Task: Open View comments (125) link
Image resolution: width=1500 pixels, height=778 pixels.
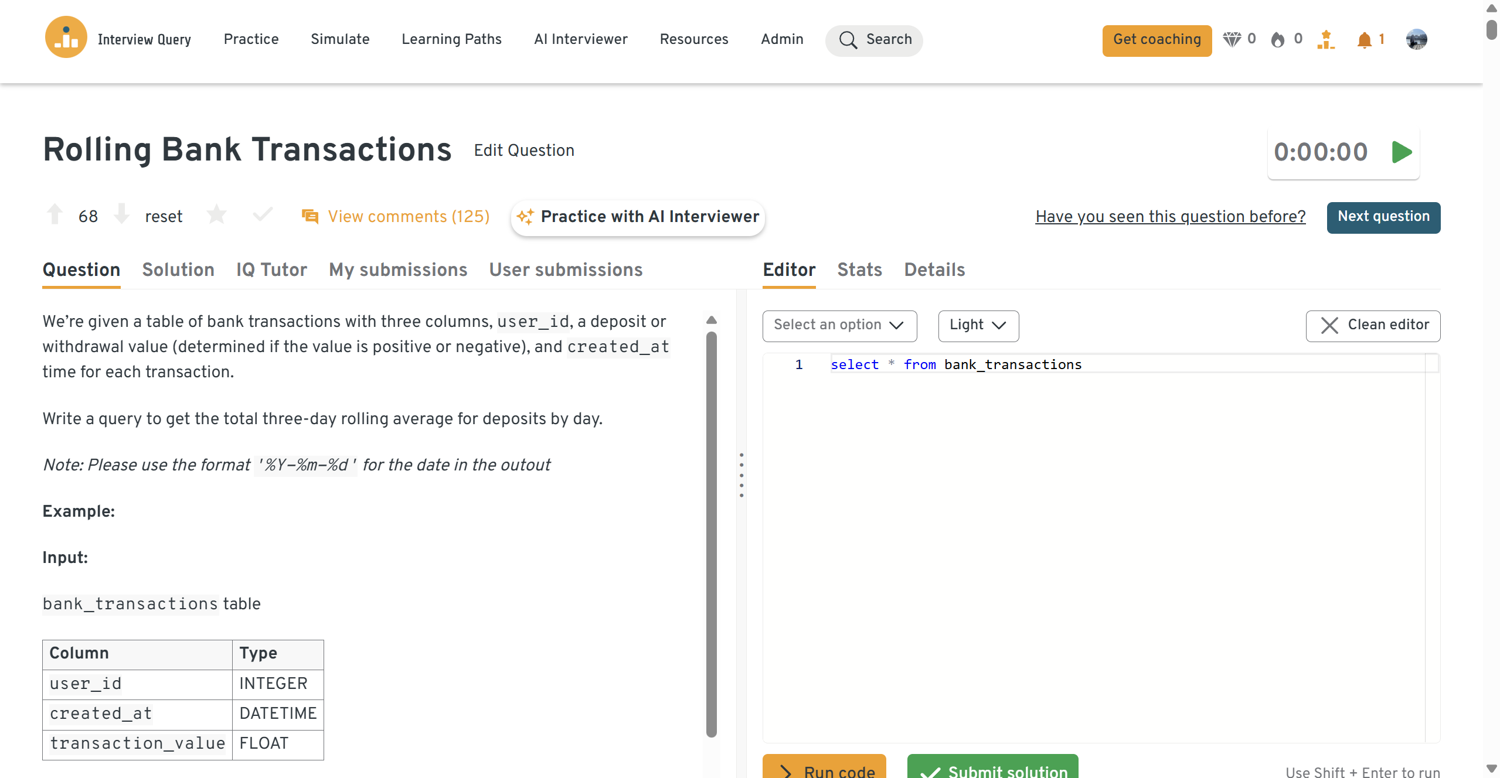Action: 408,217
